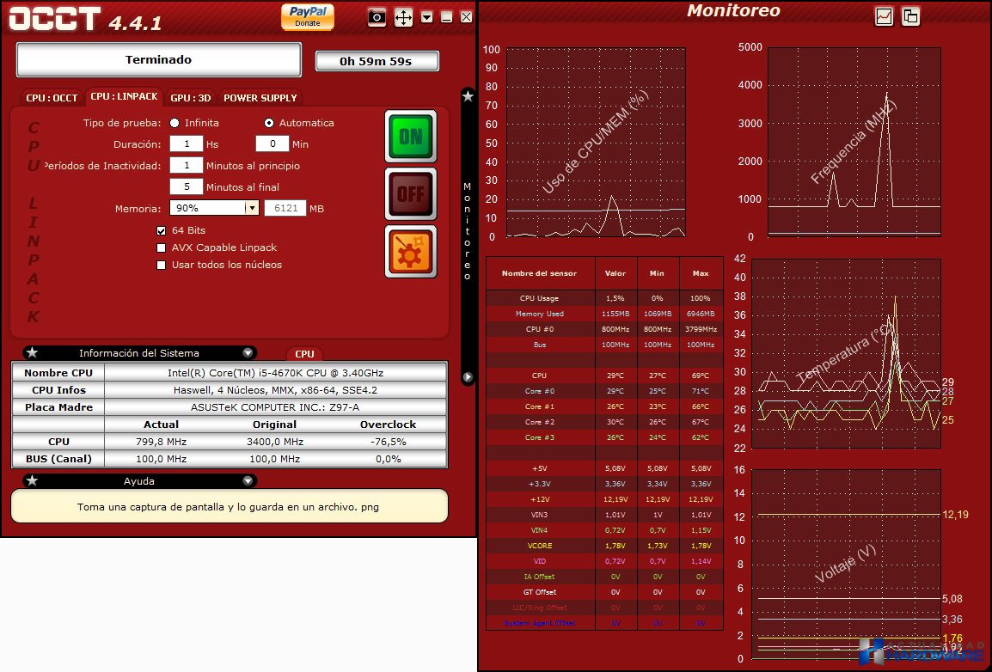Enable the AVX Capable Linpack checkbox
Screen dimensions: 992x672
[x=161, y=247]
